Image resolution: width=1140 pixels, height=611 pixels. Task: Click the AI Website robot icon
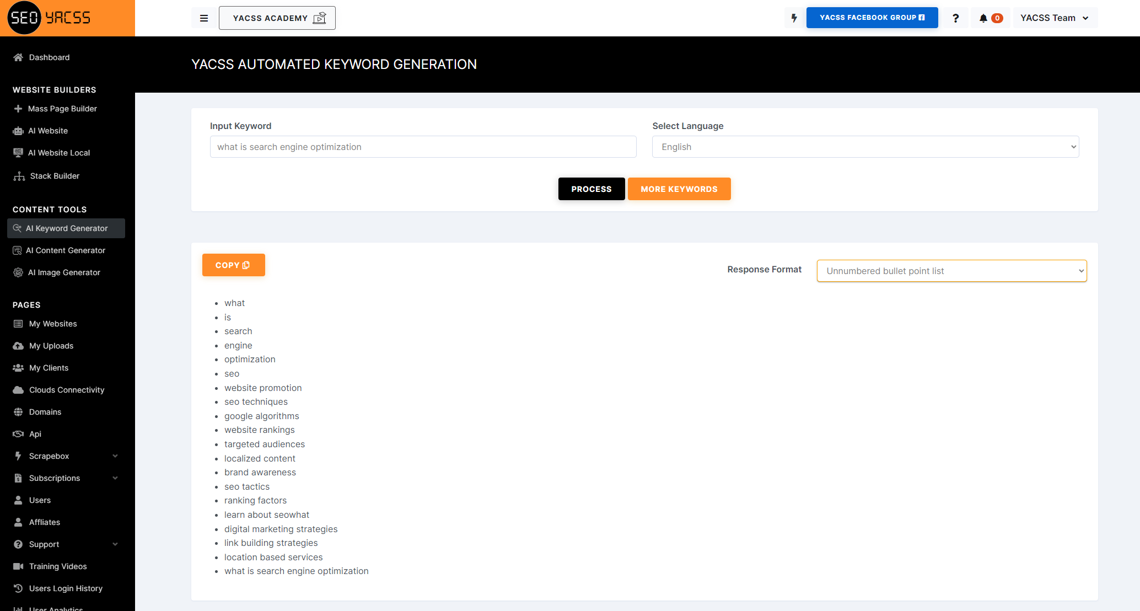(x=18, y=131)
